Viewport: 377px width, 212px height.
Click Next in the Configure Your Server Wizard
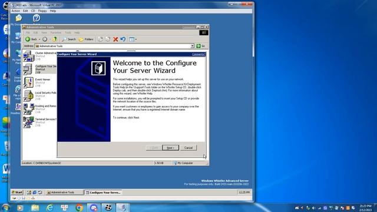tap(170, 148)
